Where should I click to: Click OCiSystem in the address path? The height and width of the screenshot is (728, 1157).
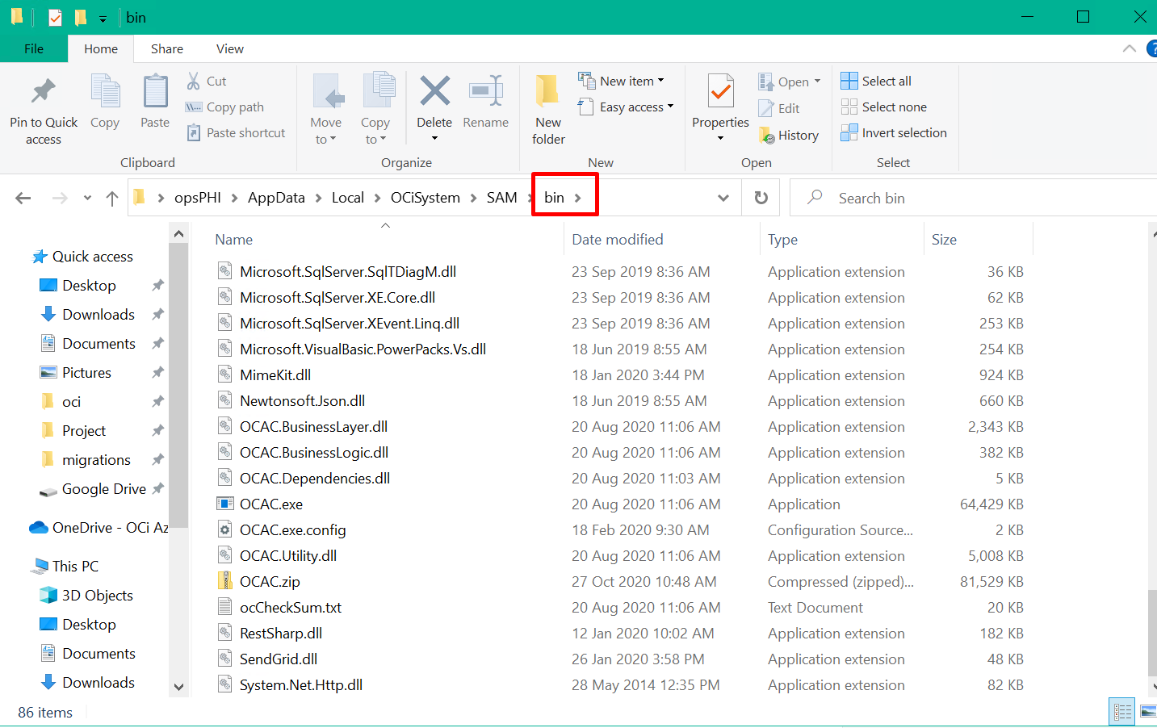pos(425,198)
